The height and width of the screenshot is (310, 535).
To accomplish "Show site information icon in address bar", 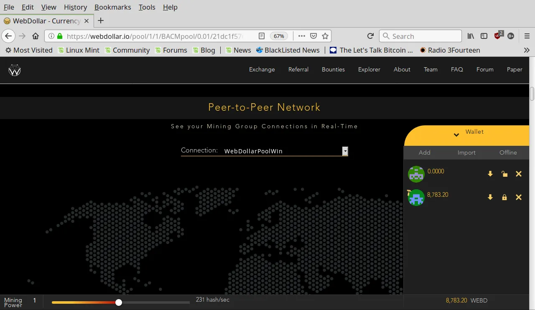I will point(51,36).
